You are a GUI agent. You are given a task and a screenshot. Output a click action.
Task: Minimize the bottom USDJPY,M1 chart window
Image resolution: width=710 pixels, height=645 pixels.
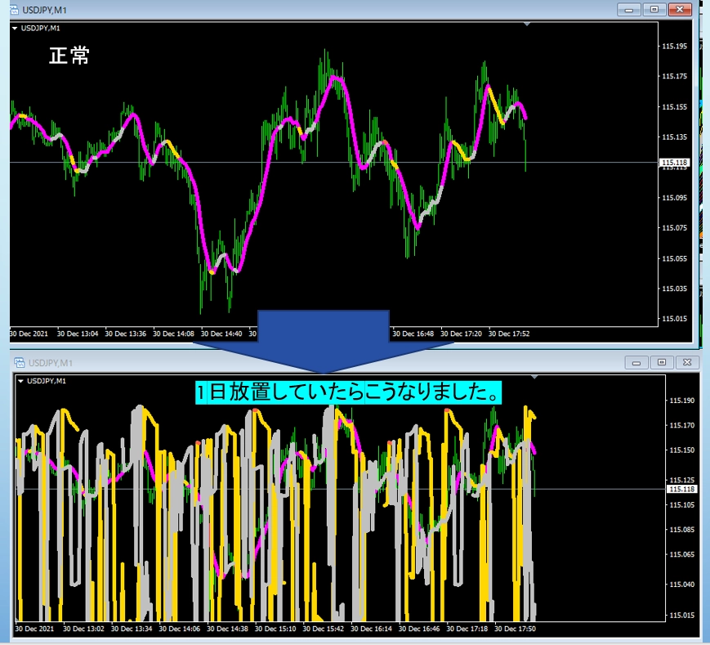tap(637, 362)
